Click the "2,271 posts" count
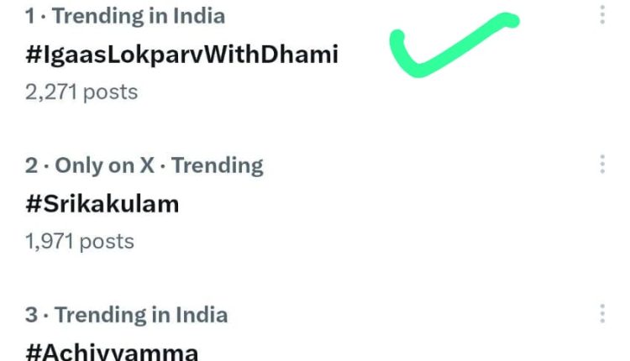630x361 pixels. click(81, 91)
